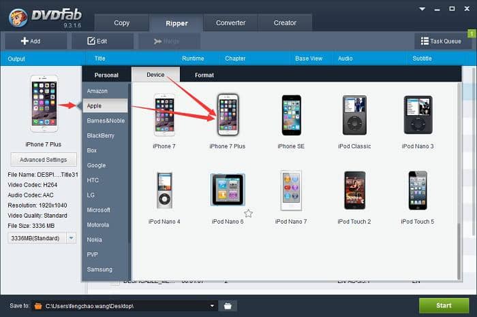Choose the iPod Nano 7 icon

coord(291,190)
